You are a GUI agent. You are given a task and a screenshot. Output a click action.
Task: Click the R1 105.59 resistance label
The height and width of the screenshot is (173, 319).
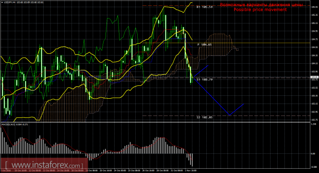[x=204, y=7]
